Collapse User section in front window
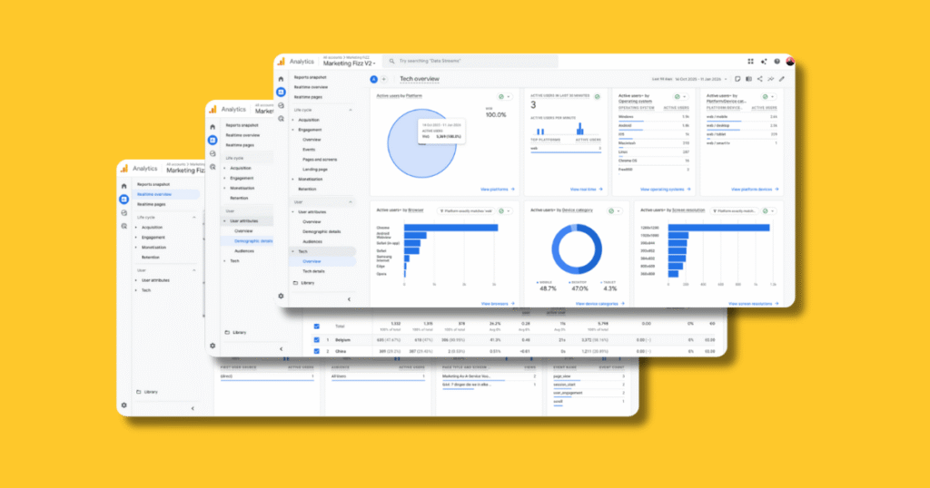This screenshot has width=930, height=488. [x=350, y=202]
